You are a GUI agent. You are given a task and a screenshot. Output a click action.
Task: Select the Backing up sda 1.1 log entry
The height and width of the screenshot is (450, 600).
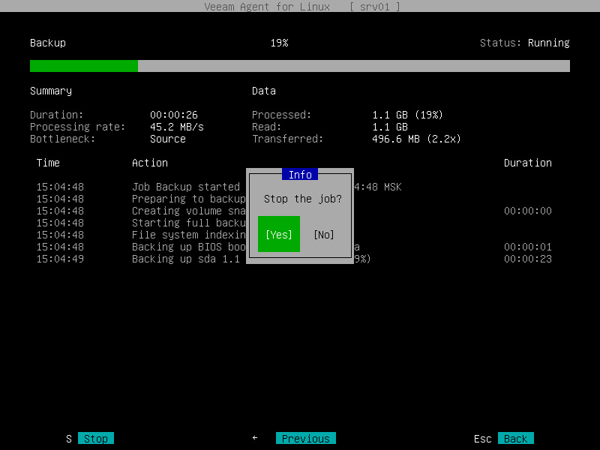pyautogui.click(x=184, y=259)
